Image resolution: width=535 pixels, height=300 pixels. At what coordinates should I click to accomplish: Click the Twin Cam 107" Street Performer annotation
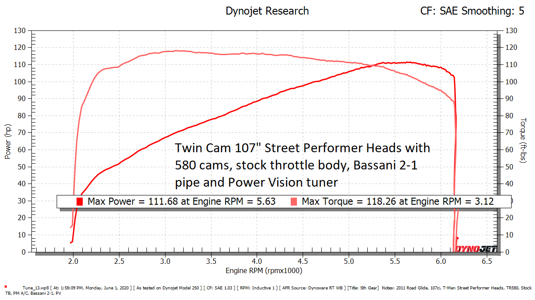pyautogui.click(x=303, y=165)
